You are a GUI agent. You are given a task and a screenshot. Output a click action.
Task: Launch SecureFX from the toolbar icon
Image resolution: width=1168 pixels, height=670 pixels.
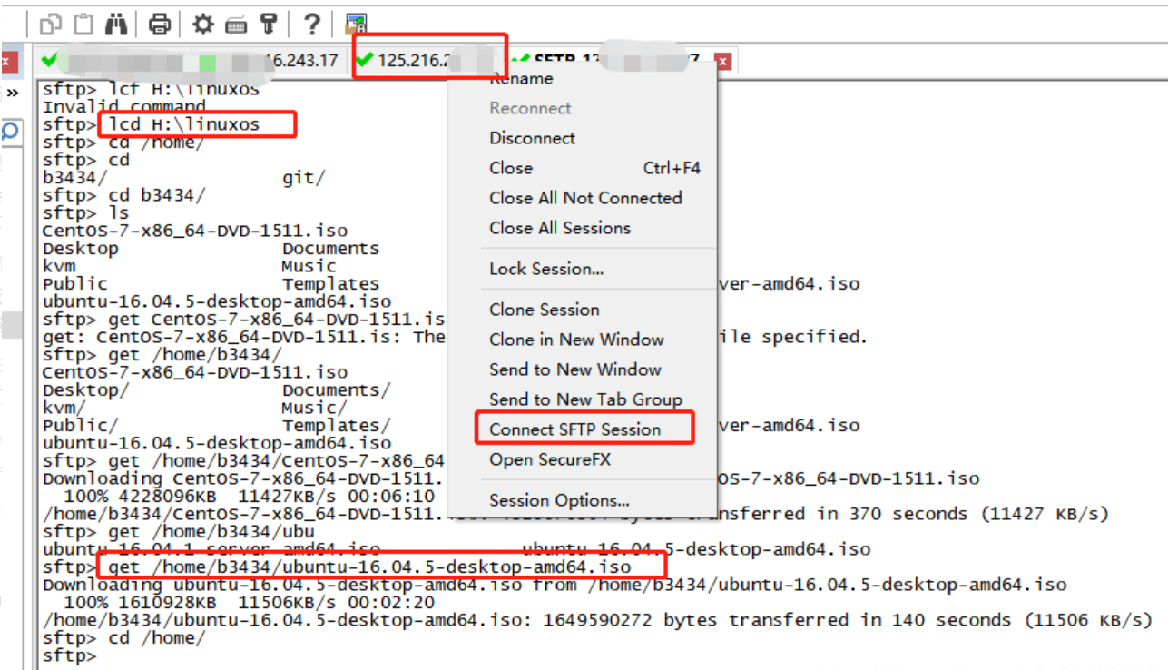pos(356,24)
